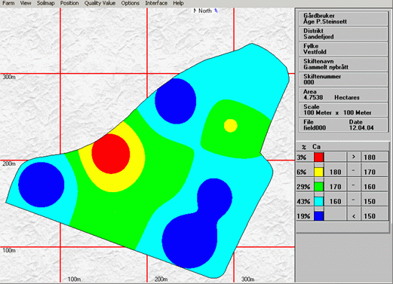Image resolution: width=393 pixels, height=284 pixels.
Task: Open the Interface menu
Action: coord(156,3)
